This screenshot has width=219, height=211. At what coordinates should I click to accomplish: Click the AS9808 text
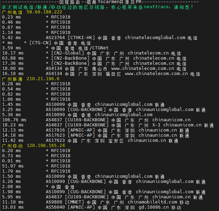pos(54,202)
